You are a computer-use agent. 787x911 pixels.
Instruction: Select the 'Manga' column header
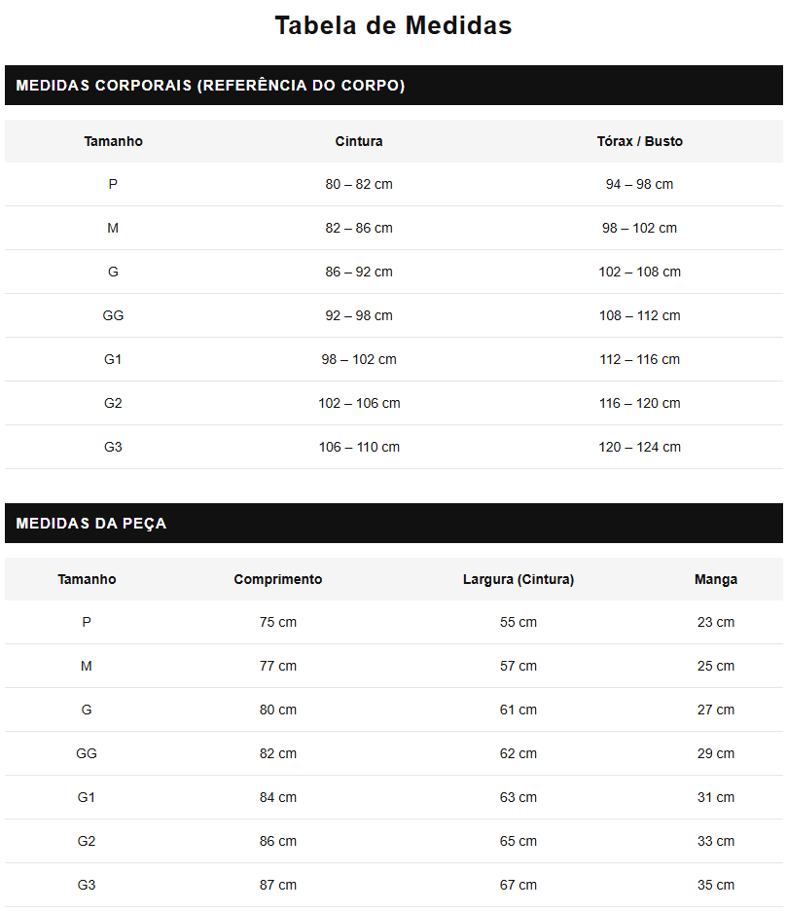pos(716,579)
